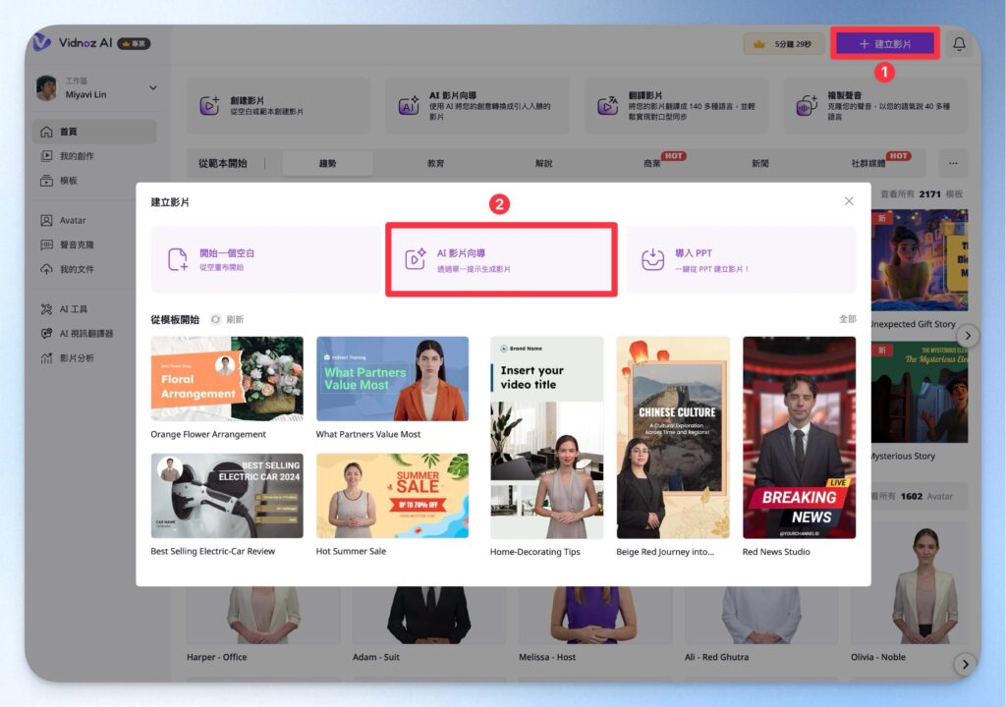Click the 創建影片 card icon

[209, 105]
